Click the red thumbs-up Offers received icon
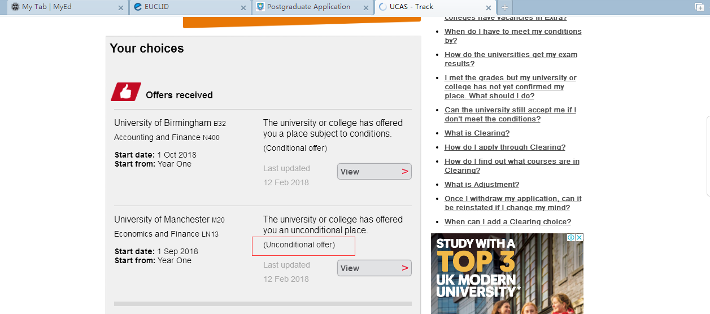The image size is (710, 314). click(x=126, y=92)
